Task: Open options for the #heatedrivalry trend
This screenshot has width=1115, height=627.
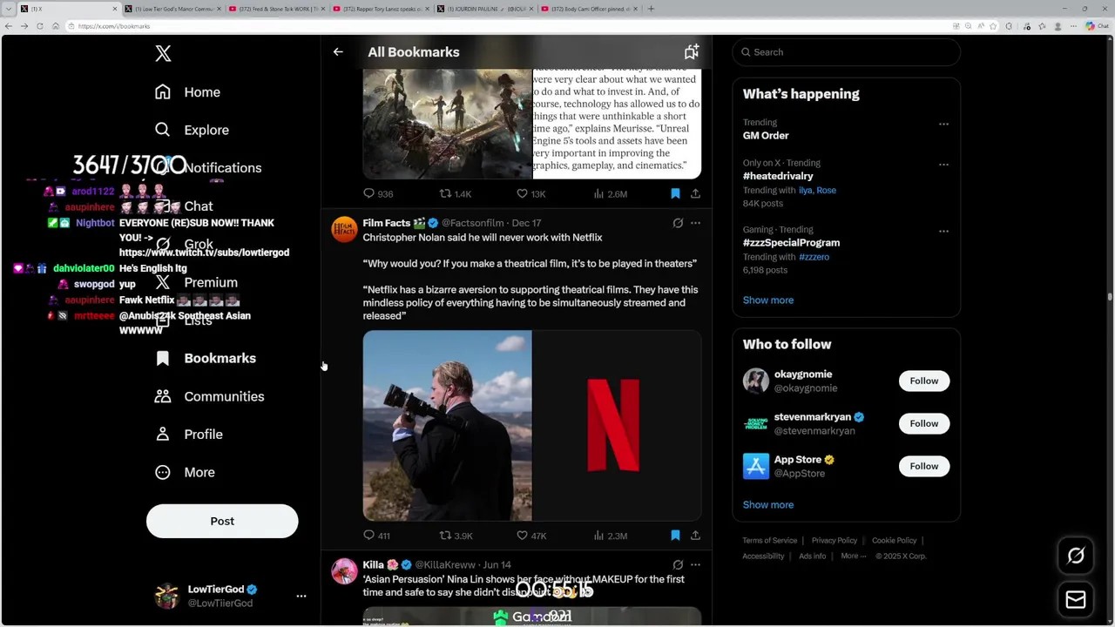Action: click(943, 165)
